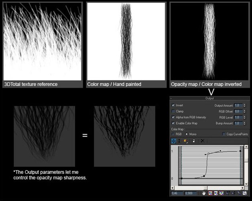252x201 pixels.
Task: Toggle the Enable Color Map checkbox
Action: click(x=173, y=123)
